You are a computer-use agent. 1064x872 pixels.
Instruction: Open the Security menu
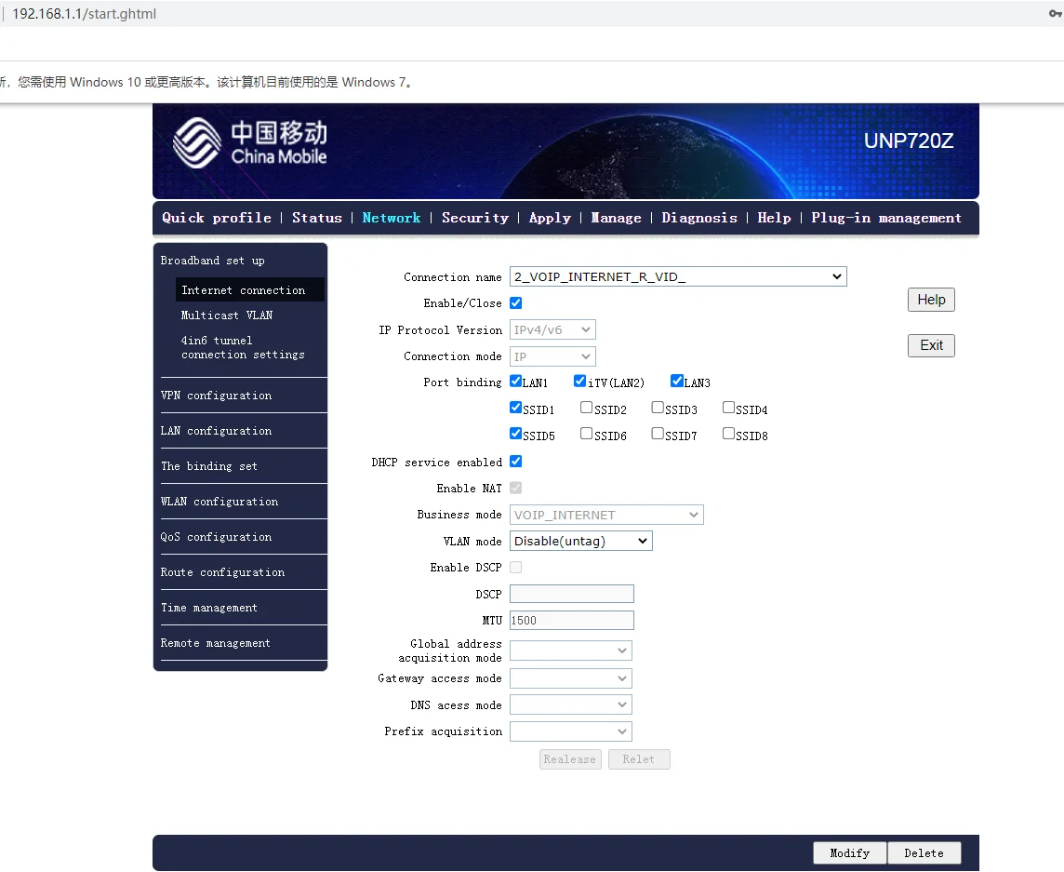[475, 218]
